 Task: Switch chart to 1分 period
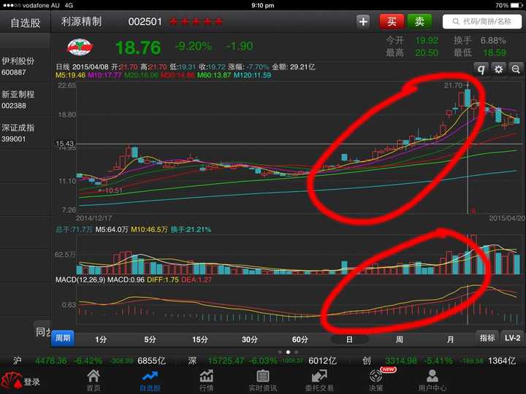tap(101, 339)
